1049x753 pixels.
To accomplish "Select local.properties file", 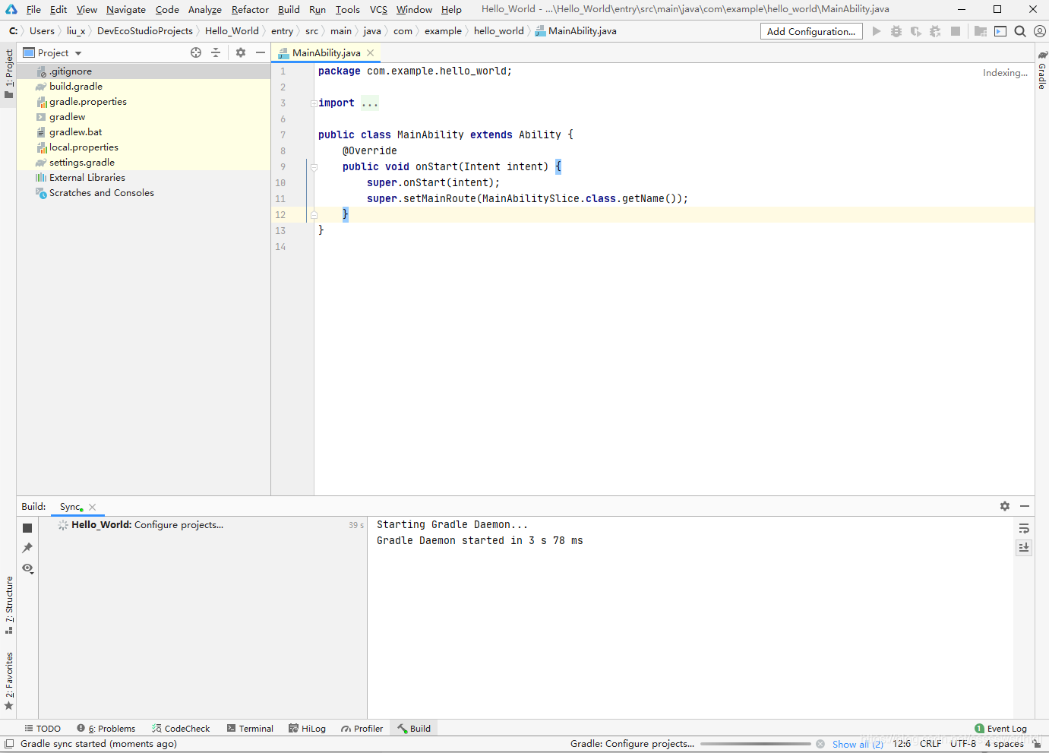I will pyautogui.click(x=144, y=147).
